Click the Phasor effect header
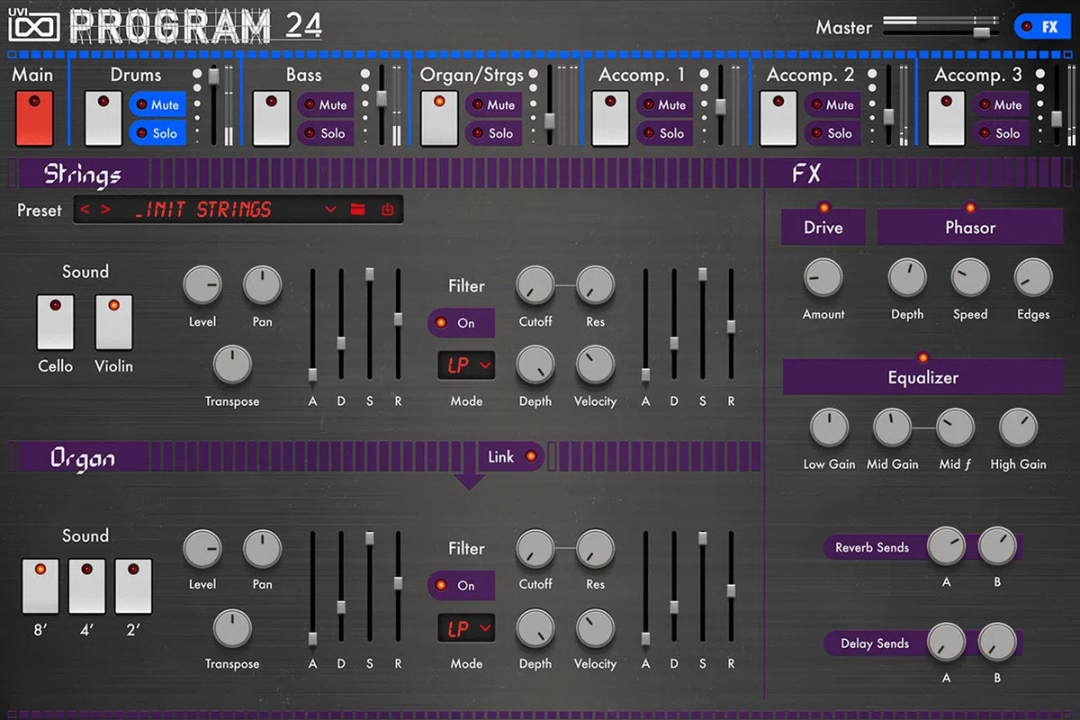The image size is (1080, 720). point(969,228)
